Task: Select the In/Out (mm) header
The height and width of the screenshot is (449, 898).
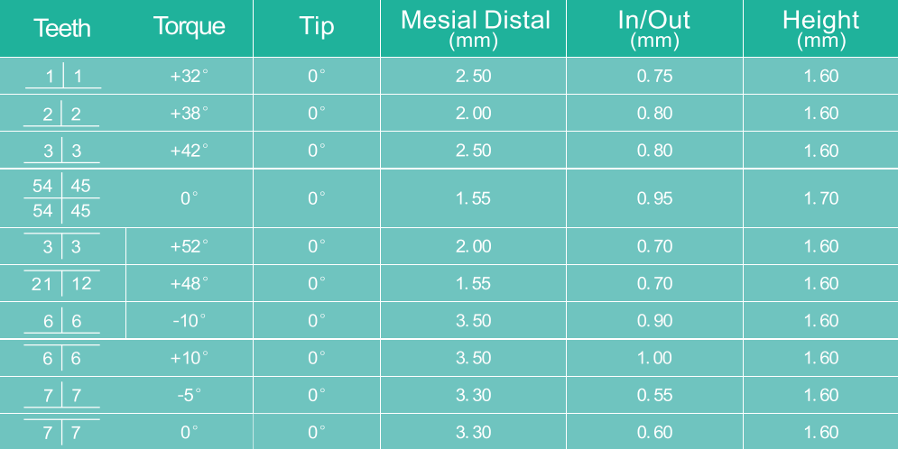Action: point(654,29)
